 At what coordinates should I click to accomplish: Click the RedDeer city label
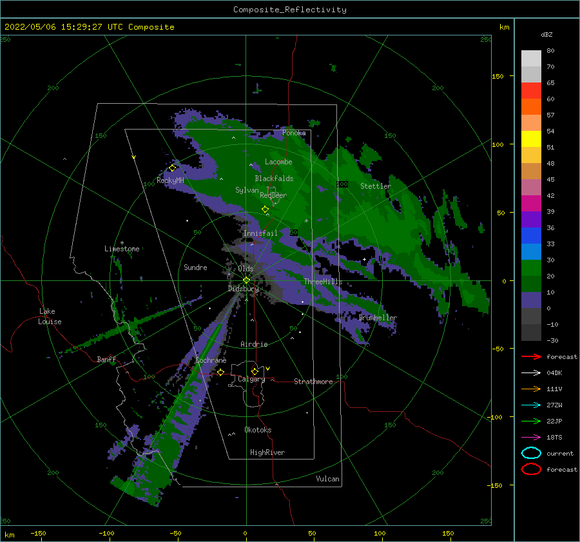pyautogui.click(x=273, y=195)
